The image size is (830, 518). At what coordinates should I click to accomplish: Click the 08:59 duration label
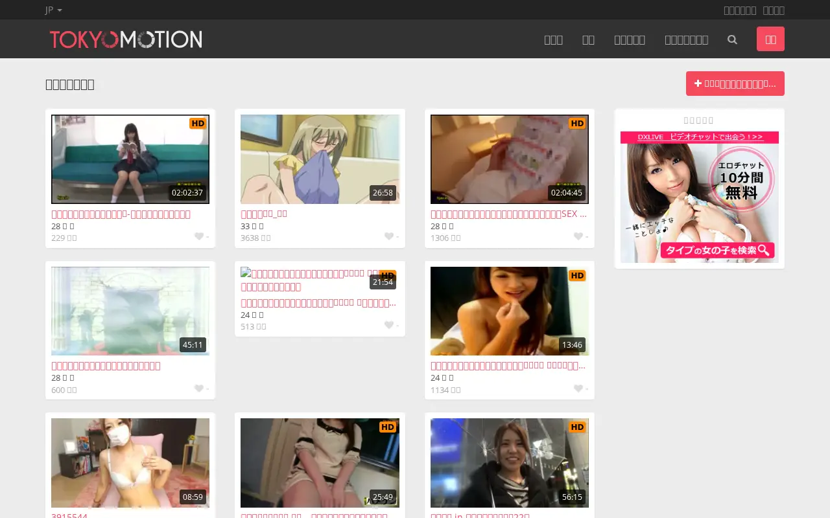[193, 497]
